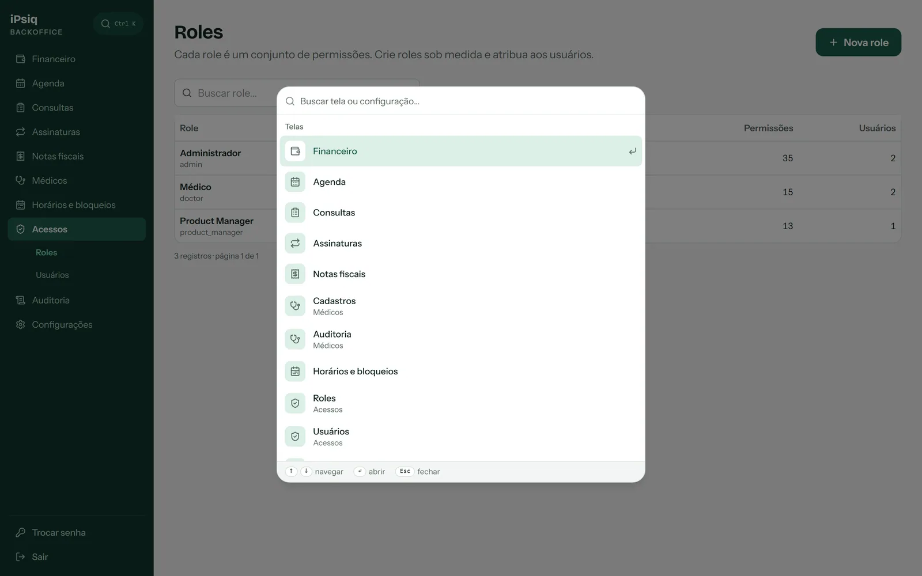Click the stethoscope icon beside Auditoria Médicos
The height and width of the screenshot is (576, 922).
point(295,339)
